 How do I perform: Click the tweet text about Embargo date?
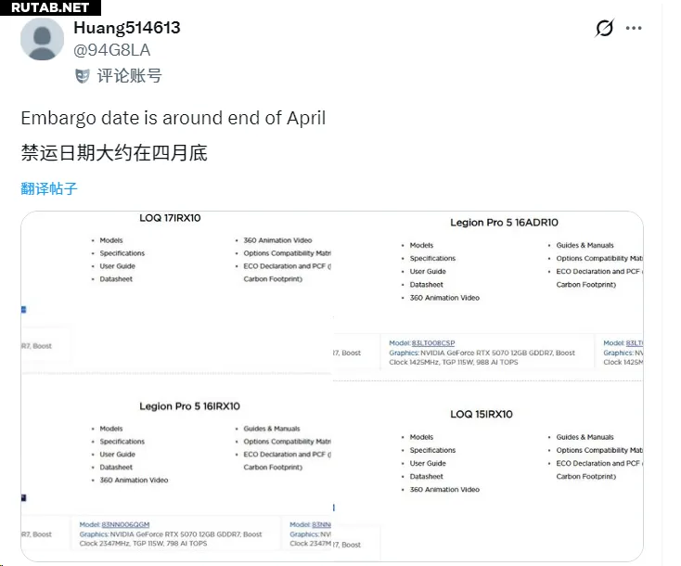(173, 119)
